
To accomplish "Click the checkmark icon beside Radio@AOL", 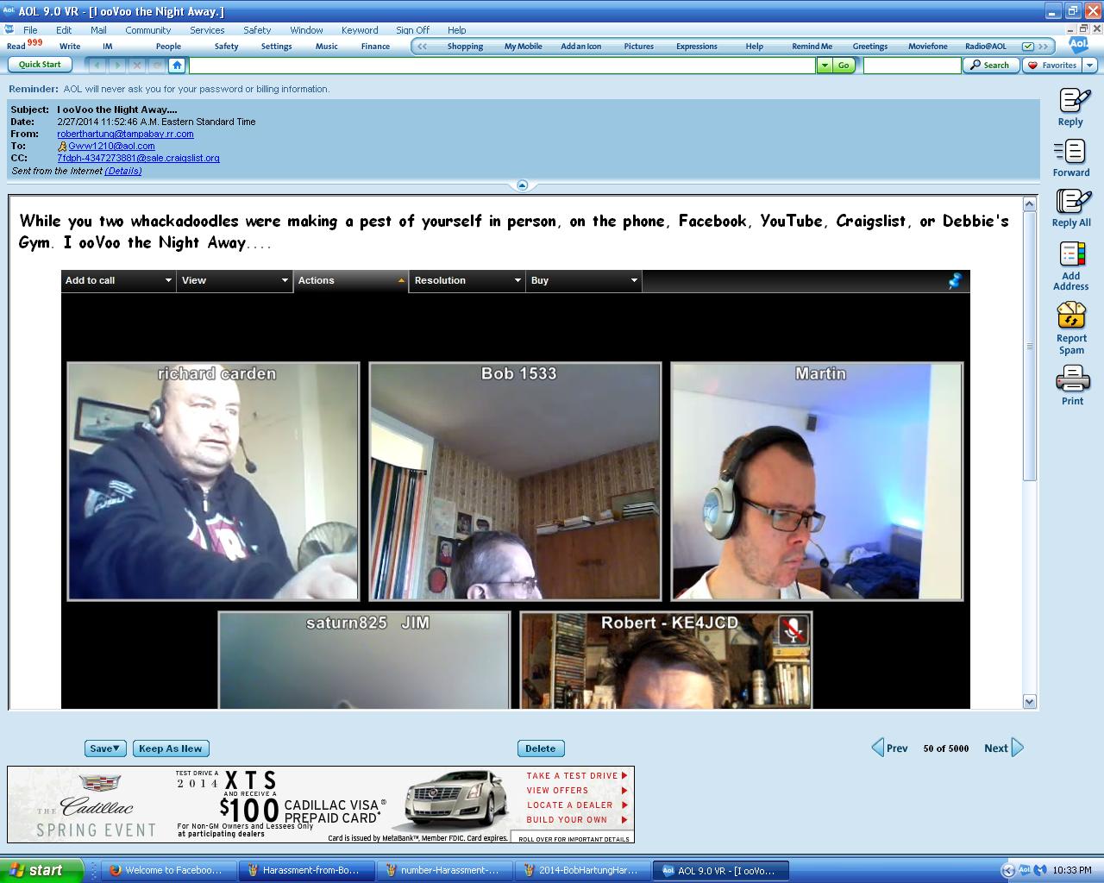I will tap(1027, 47).
